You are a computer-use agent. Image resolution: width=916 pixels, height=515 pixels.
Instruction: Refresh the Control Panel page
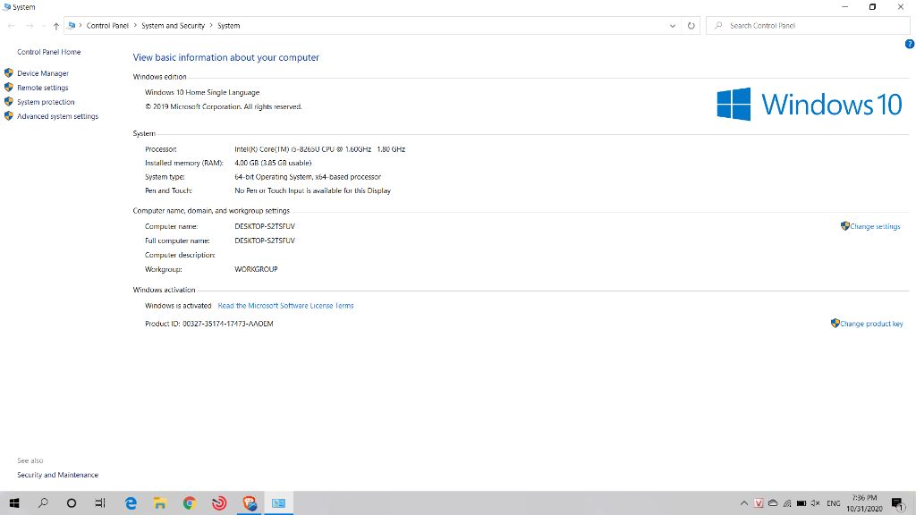point(691,26)
